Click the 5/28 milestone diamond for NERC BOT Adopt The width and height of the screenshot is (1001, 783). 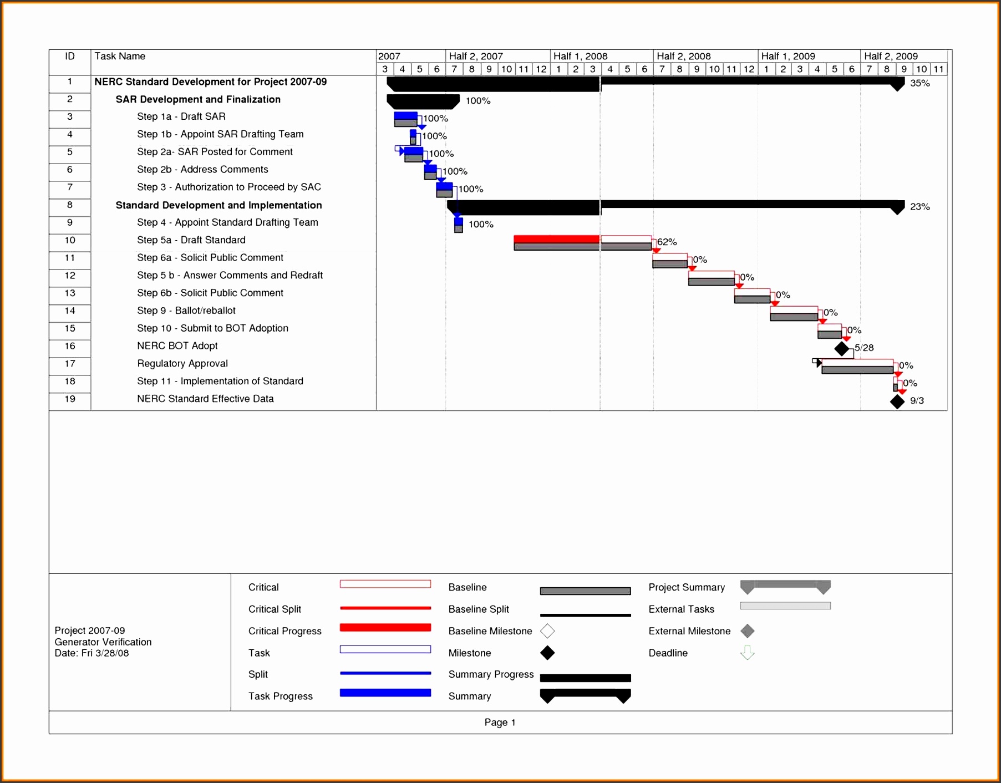pos(841,348)
